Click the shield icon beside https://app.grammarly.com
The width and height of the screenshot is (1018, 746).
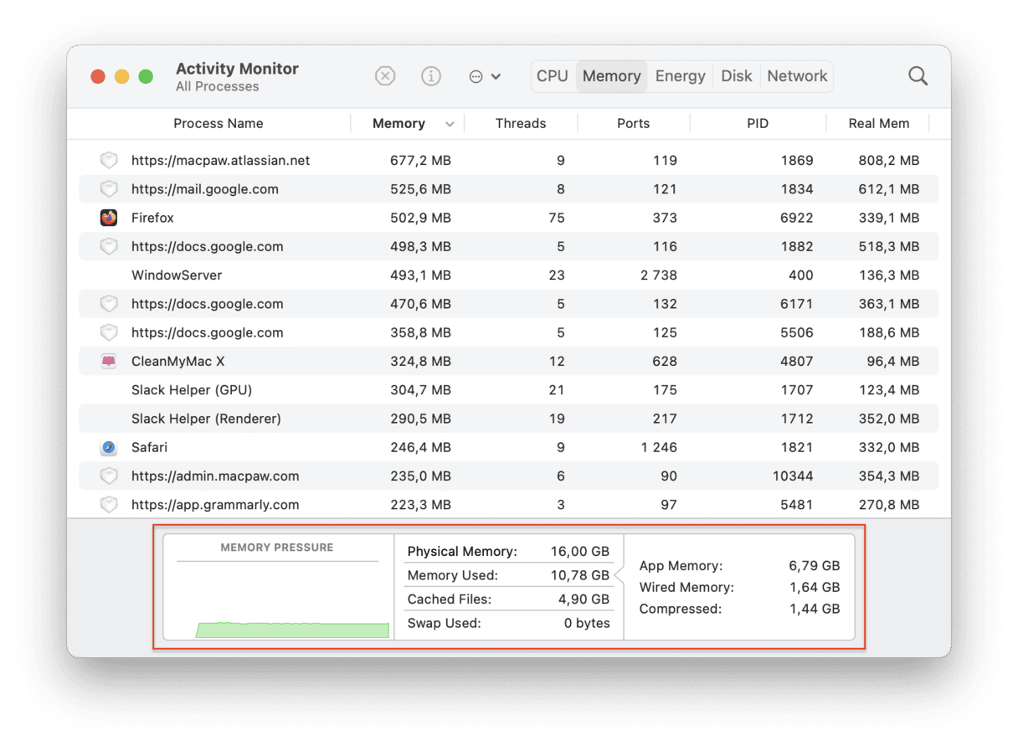point(109,505)
